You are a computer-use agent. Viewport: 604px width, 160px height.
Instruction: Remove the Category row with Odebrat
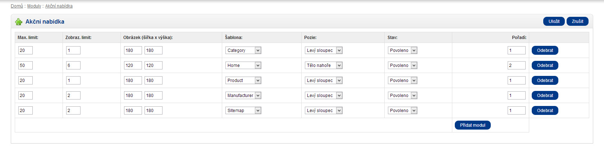pos(545,50)
